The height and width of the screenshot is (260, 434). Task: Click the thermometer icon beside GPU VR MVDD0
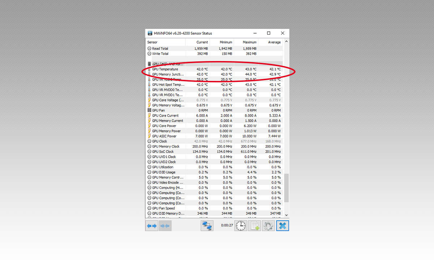[x=149, y=90]
